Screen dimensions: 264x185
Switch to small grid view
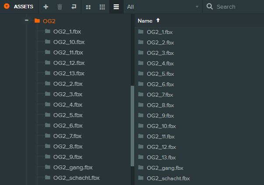(x=102, y=7)
